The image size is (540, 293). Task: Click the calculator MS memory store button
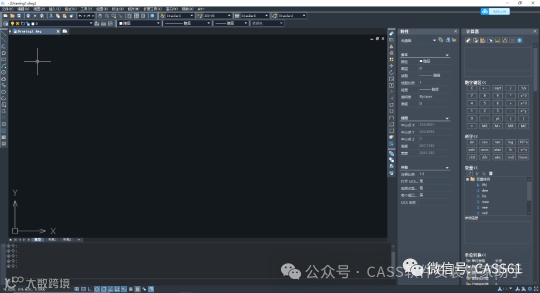click(484, 126)
